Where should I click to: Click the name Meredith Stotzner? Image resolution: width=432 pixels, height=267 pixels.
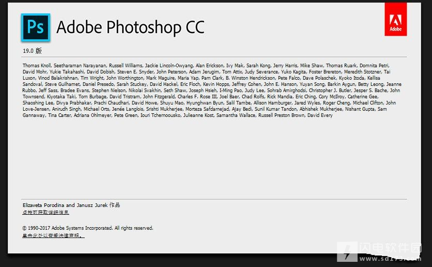362,72
